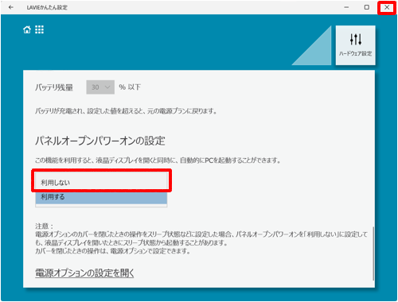Screen dimensions: 398x302
Task: Open the home screen icon
Action: [27, 29]
